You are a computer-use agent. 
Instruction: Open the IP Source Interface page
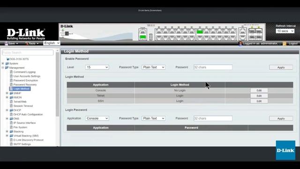24,123
